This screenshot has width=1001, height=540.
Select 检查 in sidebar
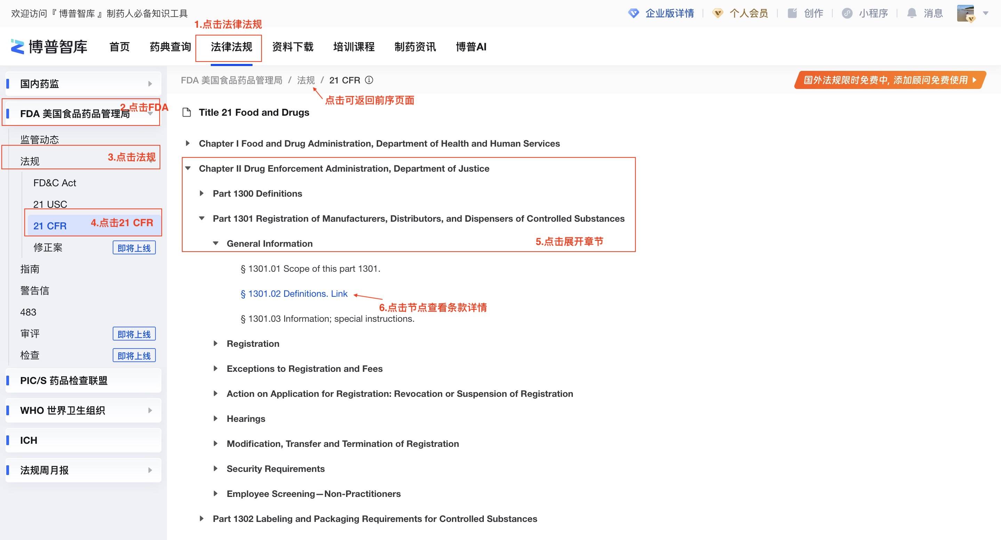pos(30,355)
